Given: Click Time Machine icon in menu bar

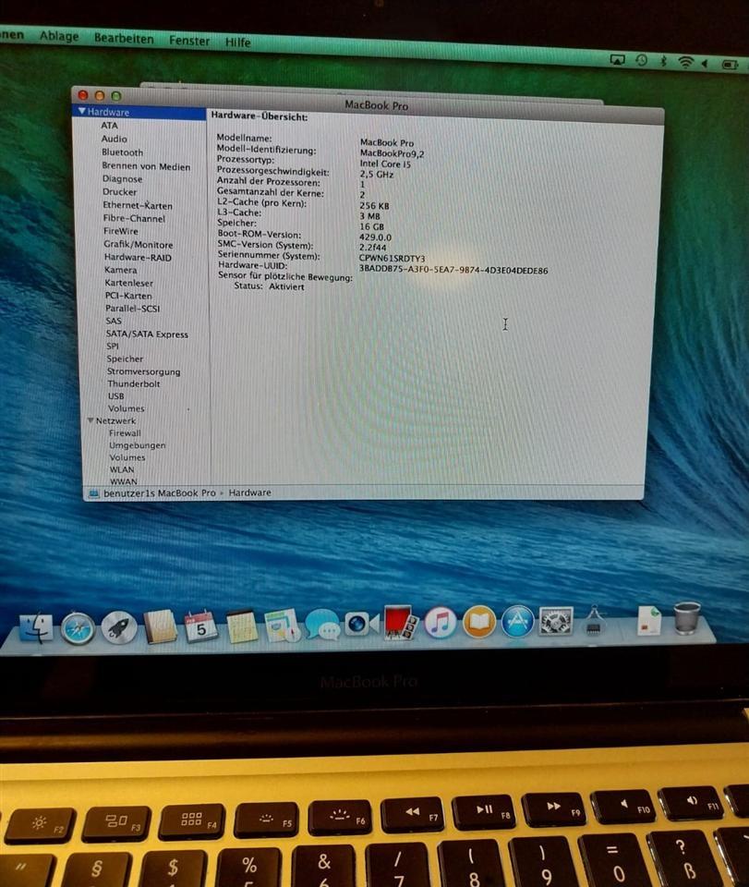Looking at the screenshot, I should pos(642,60).
